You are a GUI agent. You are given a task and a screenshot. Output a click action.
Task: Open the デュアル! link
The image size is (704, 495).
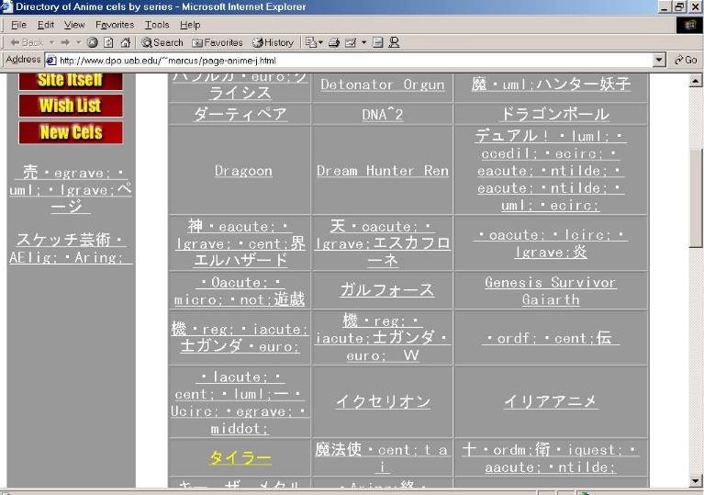pyautogui.click(x=551, y=170)
